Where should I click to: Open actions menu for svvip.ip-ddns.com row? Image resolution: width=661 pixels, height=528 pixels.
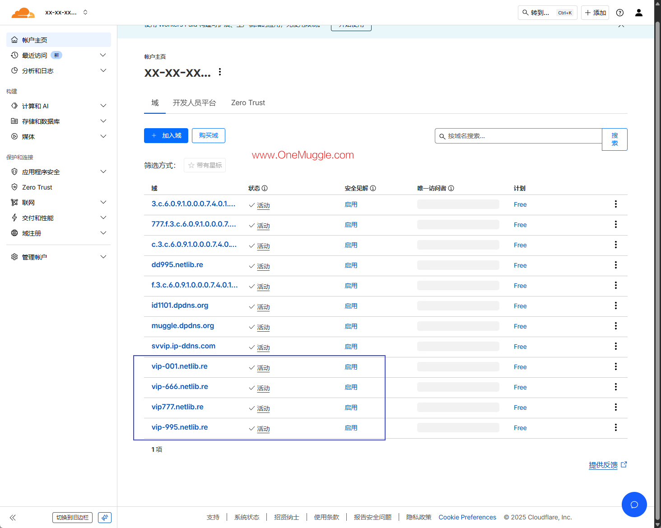coord(615,346)
